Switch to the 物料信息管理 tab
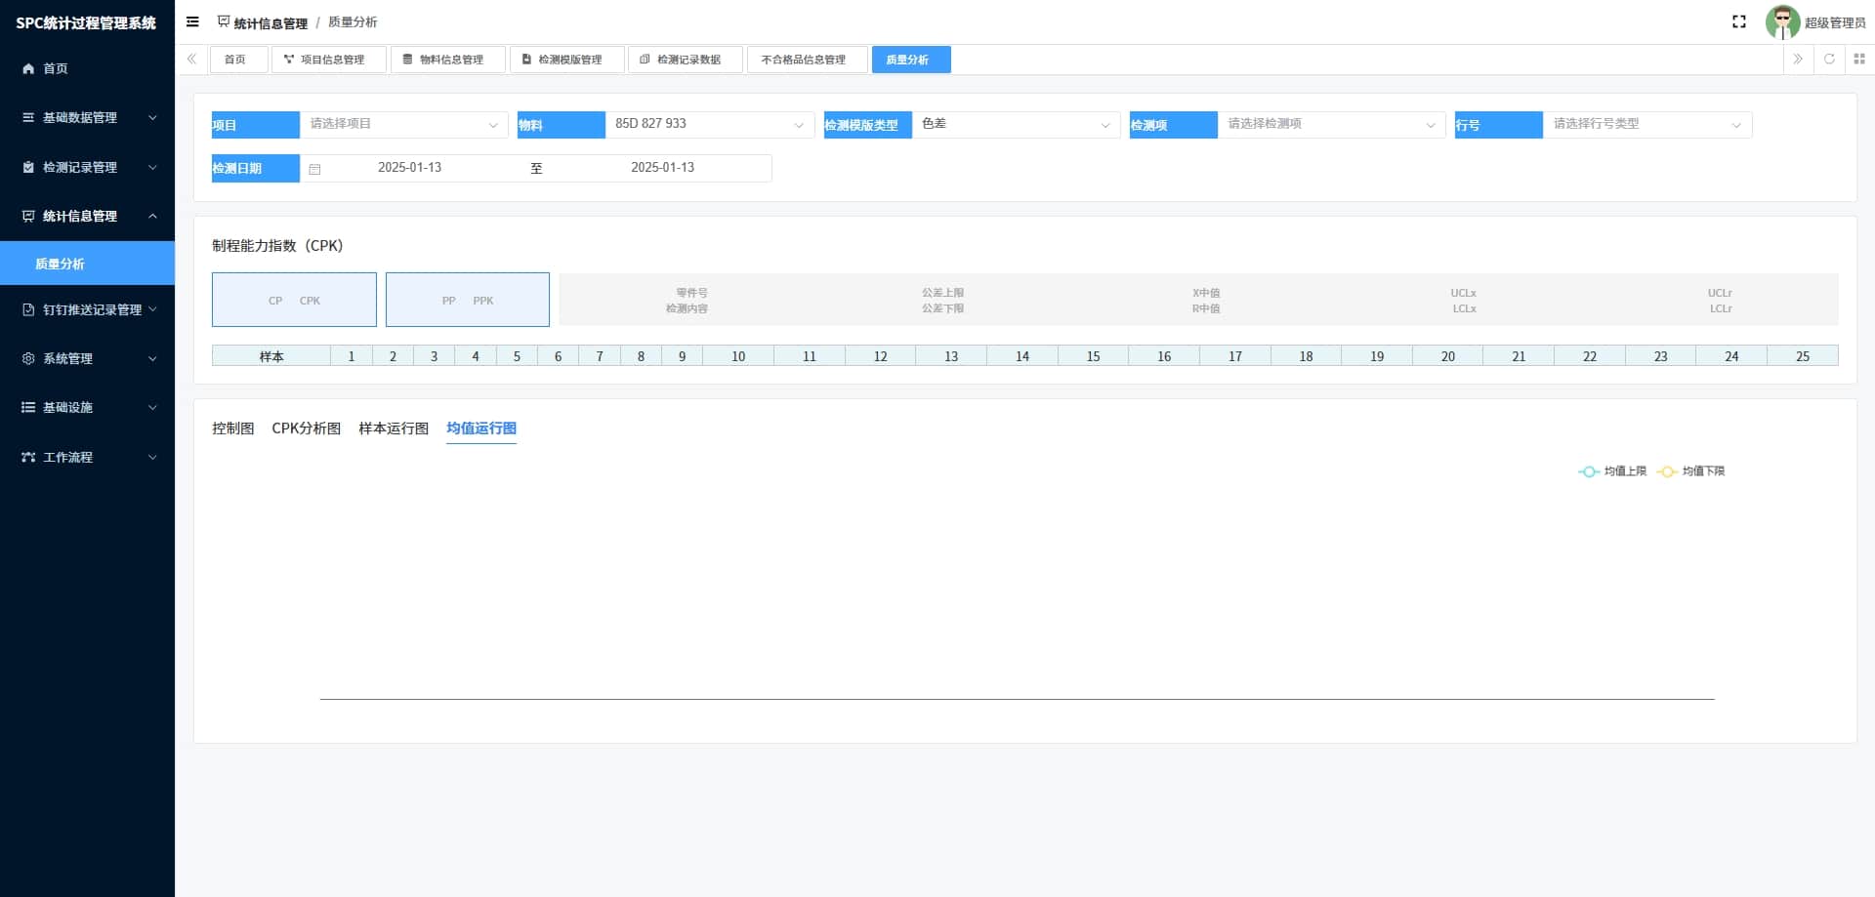Image resolution: width=1875 pixels, height=897 pixels. (x=447, y=60)
